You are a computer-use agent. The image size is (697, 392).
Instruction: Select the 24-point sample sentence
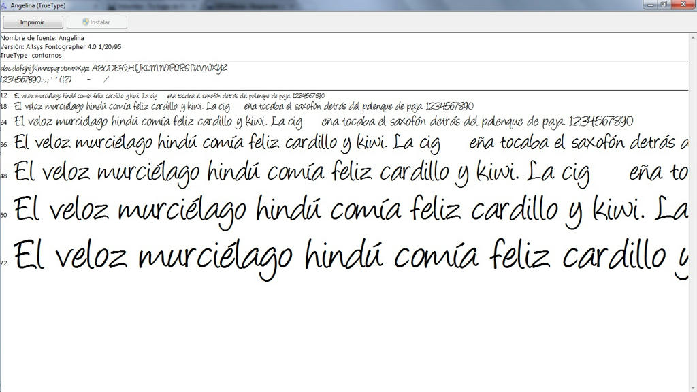(323, 122)
